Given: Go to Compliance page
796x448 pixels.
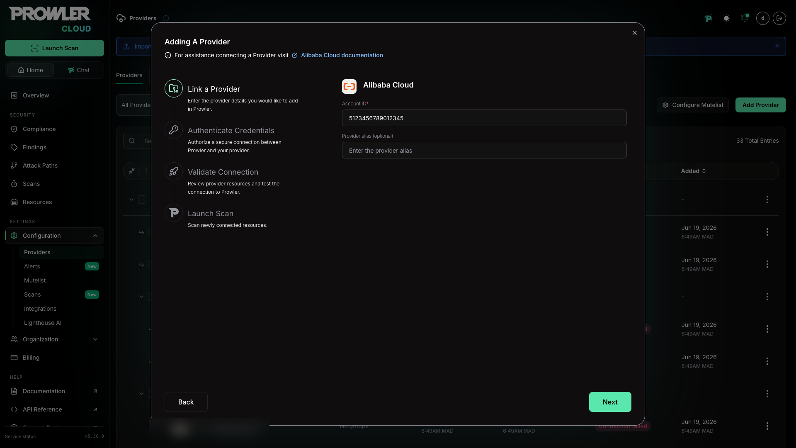Looking at the screenshot, I should point(54,129).
